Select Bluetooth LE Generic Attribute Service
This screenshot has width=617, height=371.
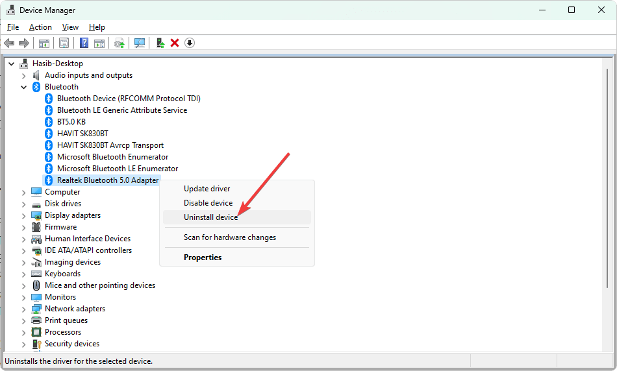pos(122,110)
